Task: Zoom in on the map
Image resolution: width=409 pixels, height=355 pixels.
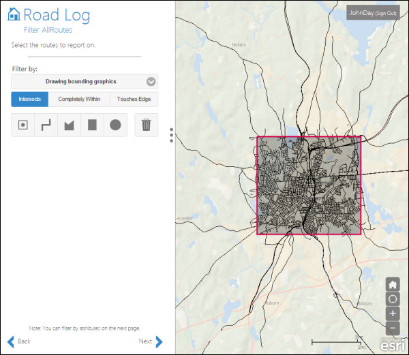Action: click(393, 313)
